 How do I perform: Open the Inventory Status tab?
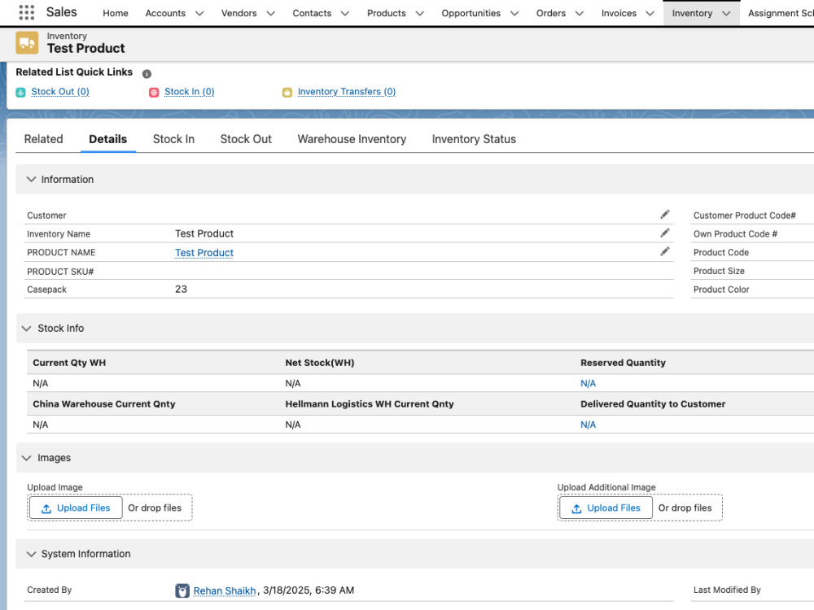pyautogui.click(x=474, y=139)
